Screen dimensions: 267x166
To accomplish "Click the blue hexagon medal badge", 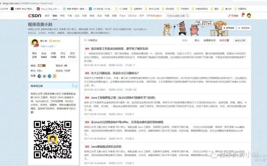I will (50, 76).
